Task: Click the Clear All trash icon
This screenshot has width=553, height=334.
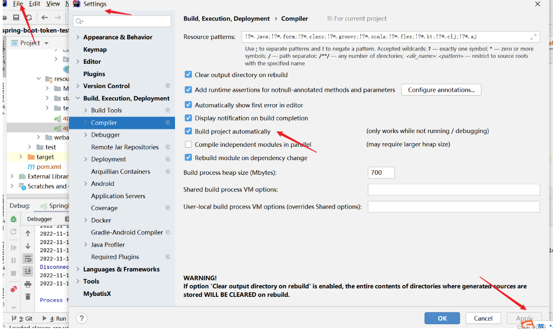Action: tap(28, 297)
